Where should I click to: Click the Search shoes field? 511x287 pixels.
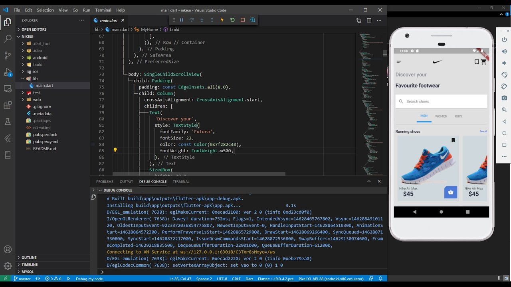coord(441,101)
